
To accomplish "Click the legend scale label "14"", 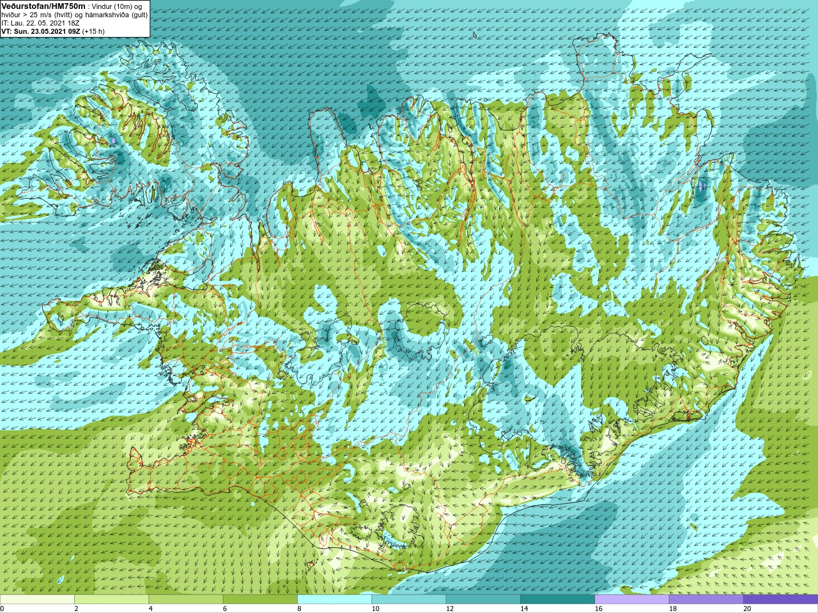I will (x=524, y=609).
